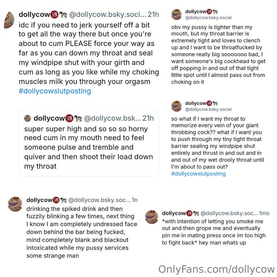Viewport: 277px width, 277px height.
Task: Open the avatar beside the post starting "obv my"
Action: point(177,15)
